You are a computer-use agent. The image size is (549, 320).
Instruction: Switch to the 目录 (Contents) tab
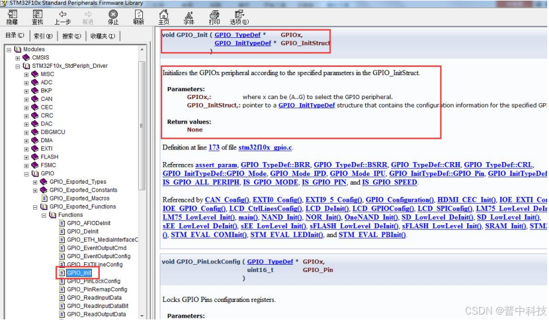(14, 35)
